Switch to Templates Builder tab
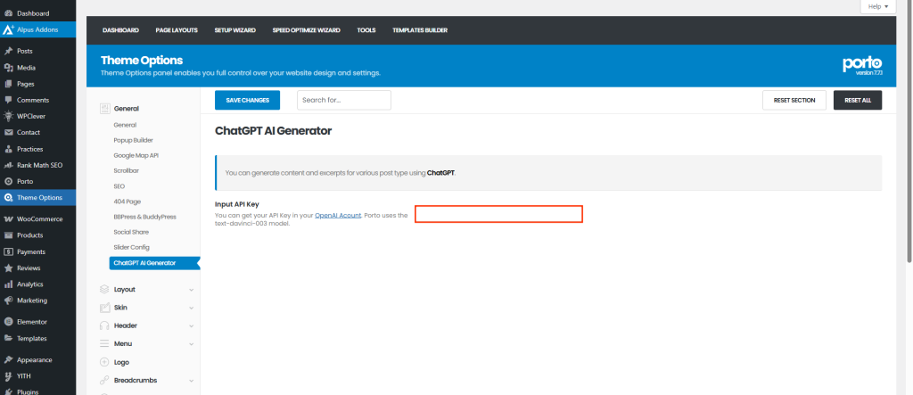 click(419, 30)
